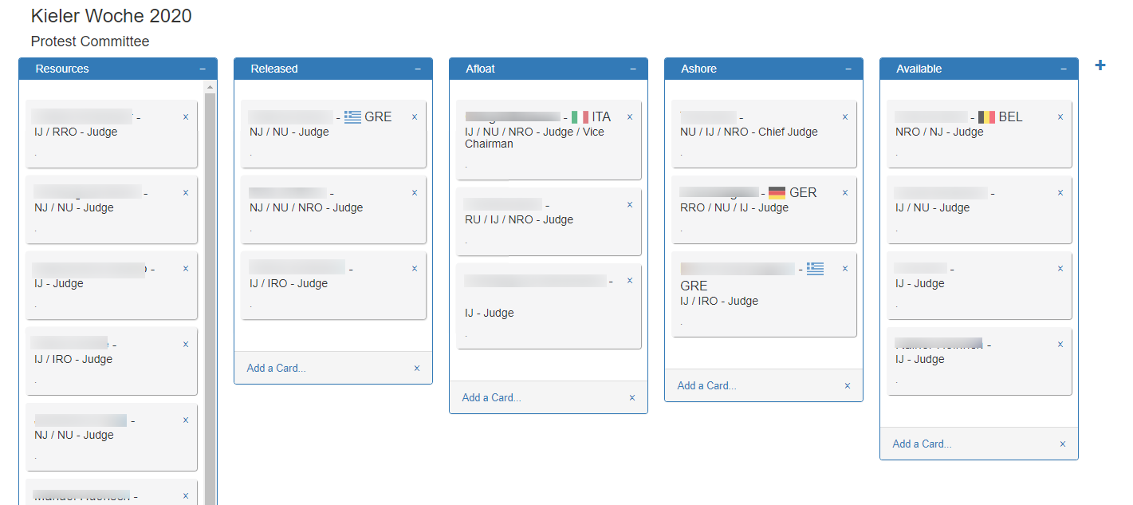The image size is (1133, 505).
Task: Click the 'RU / IJ / NRO - Judge' card text
Action: 519,219
